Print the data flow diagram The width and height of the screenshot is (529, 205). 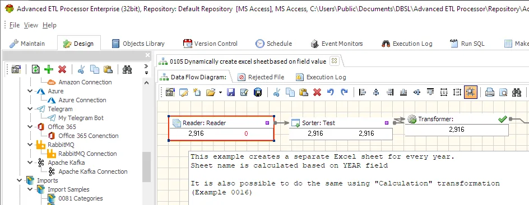[490, 92]
